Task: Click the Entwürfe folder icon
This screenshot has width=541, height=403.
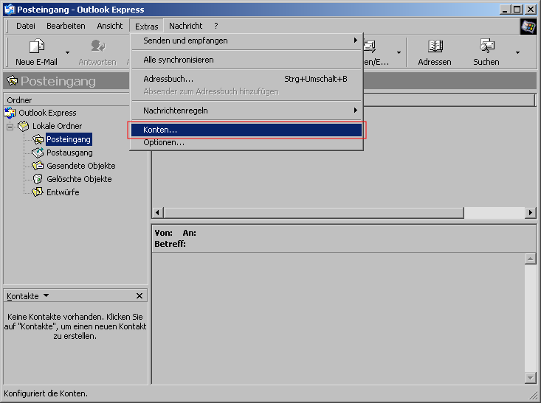Action: click(38, 192)
